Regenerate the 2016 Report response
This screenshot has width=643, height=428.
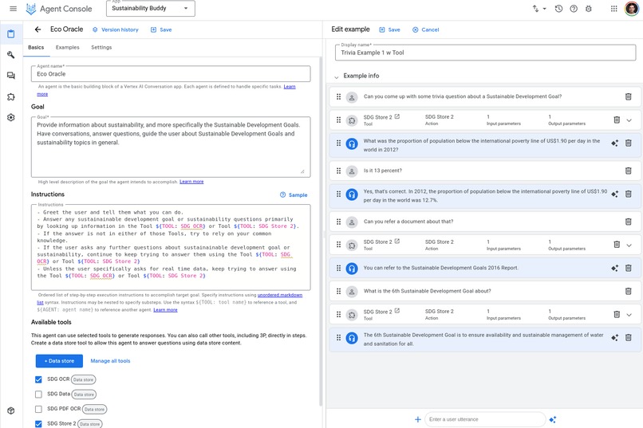tap(614, 268)
